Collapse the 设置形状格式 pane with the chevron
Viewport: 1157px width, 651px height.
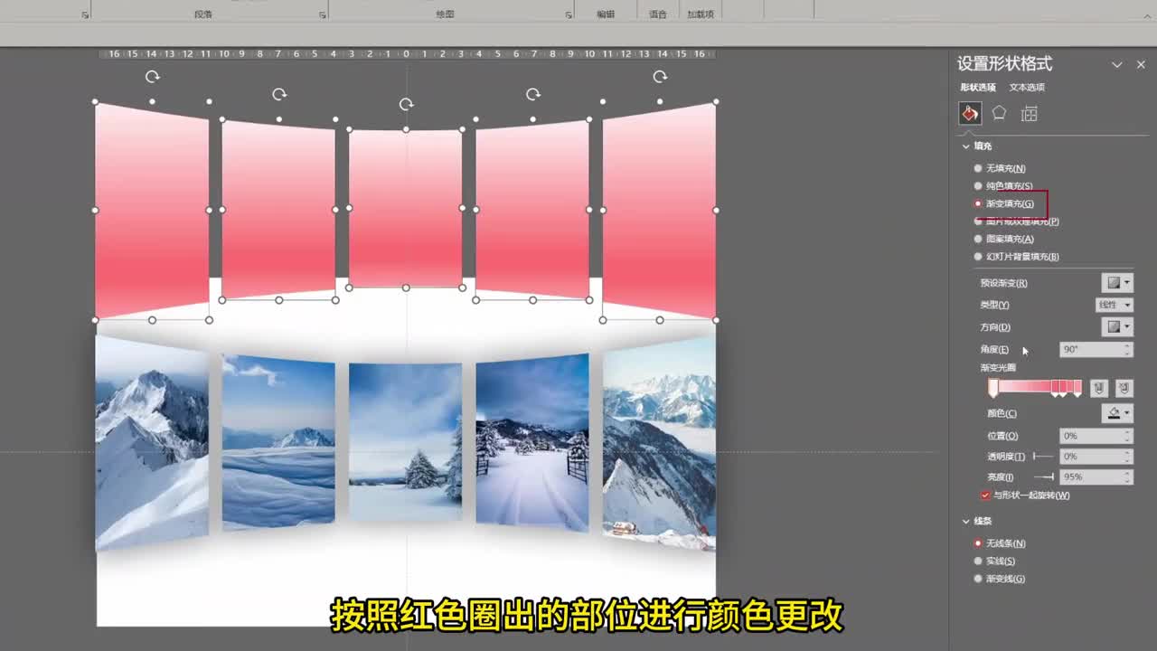point(1118,64)
